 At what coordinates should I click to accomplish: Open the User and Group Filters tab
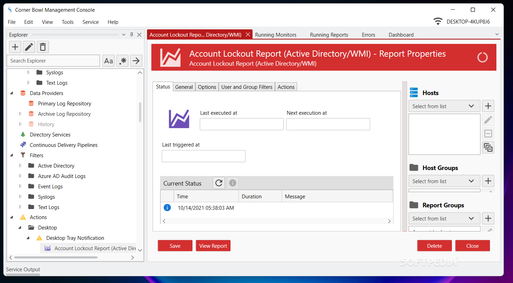[x=247, y=87]
